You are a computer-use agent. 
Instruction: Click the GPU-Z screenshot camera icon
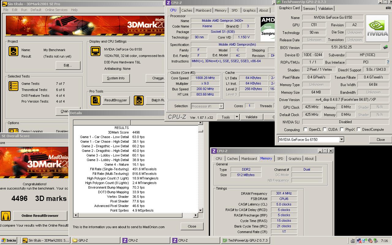[x=388, y=8]
